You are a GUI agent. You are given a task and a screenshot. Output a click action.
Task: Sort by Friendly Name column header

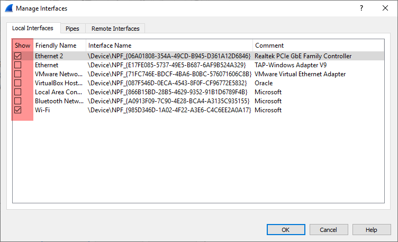(x=56, y=46)
